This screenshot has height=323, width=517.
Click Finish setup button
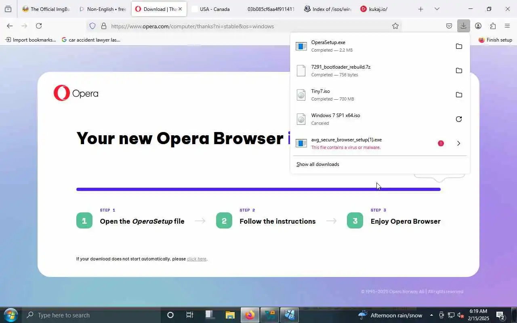(495, 40)
